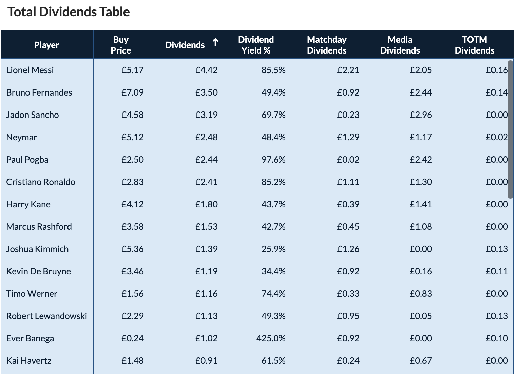
Task: Select Ever Banega's 425.0% yield cell
Action: coord(271,338)
